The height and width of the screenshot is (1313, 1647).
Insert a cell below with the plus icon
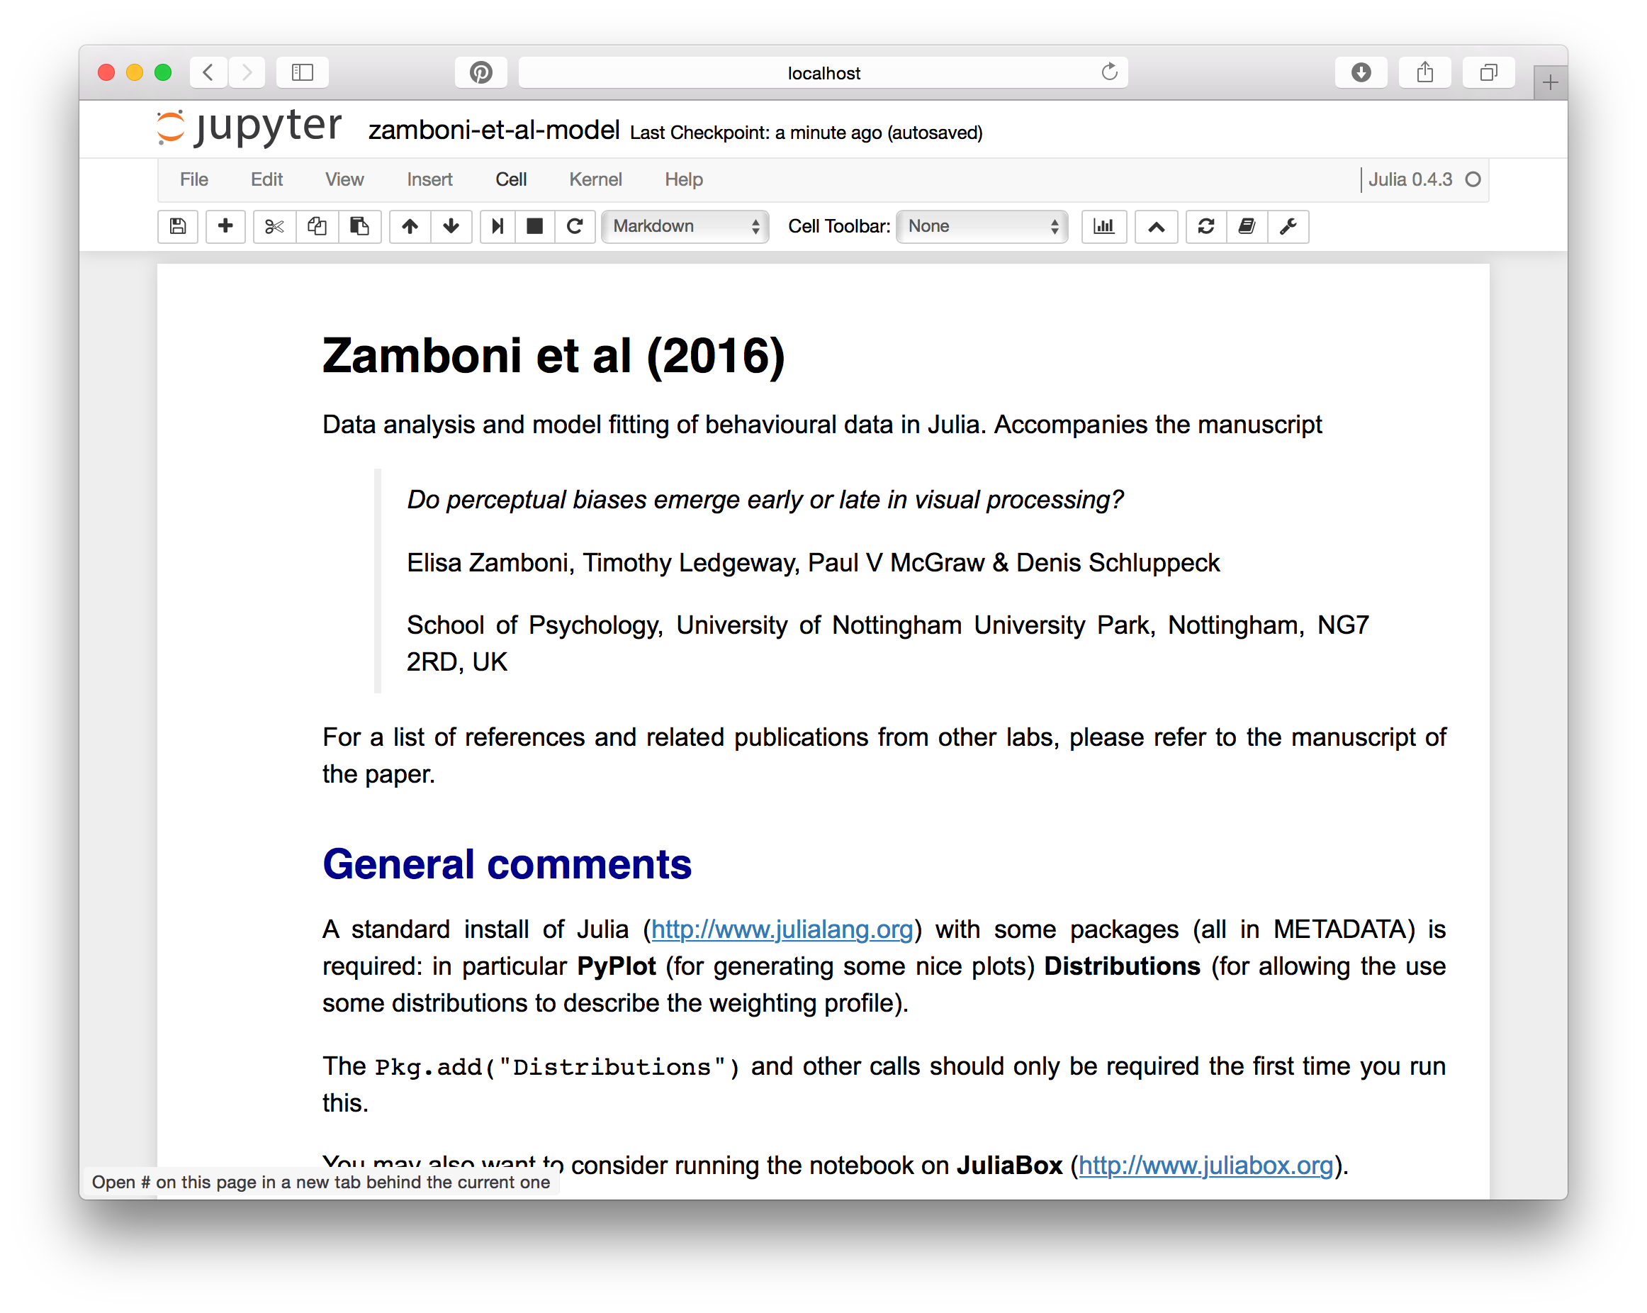[x=225, y=226]
